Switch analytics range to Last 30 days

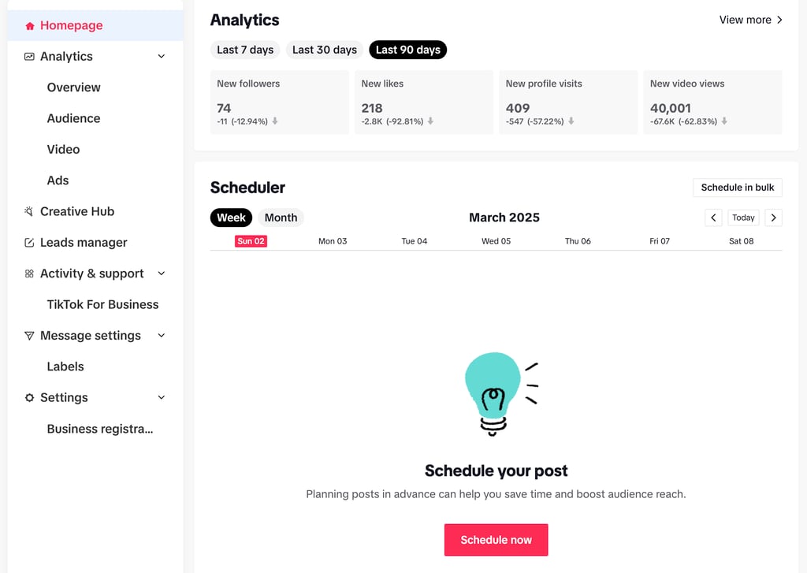click(324, 50)
